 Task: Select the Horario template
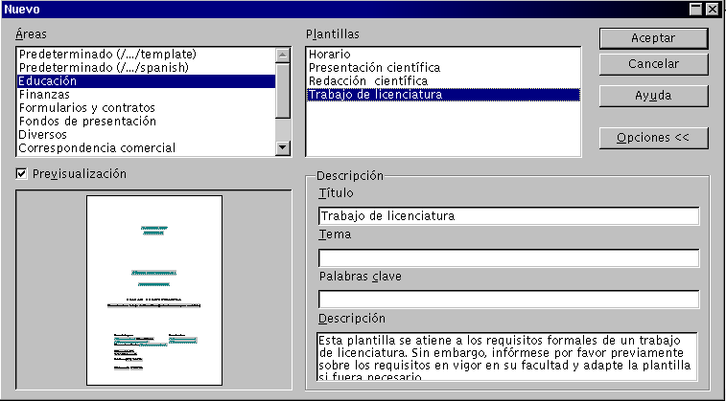pyautogui.click(x=330, y=55)
